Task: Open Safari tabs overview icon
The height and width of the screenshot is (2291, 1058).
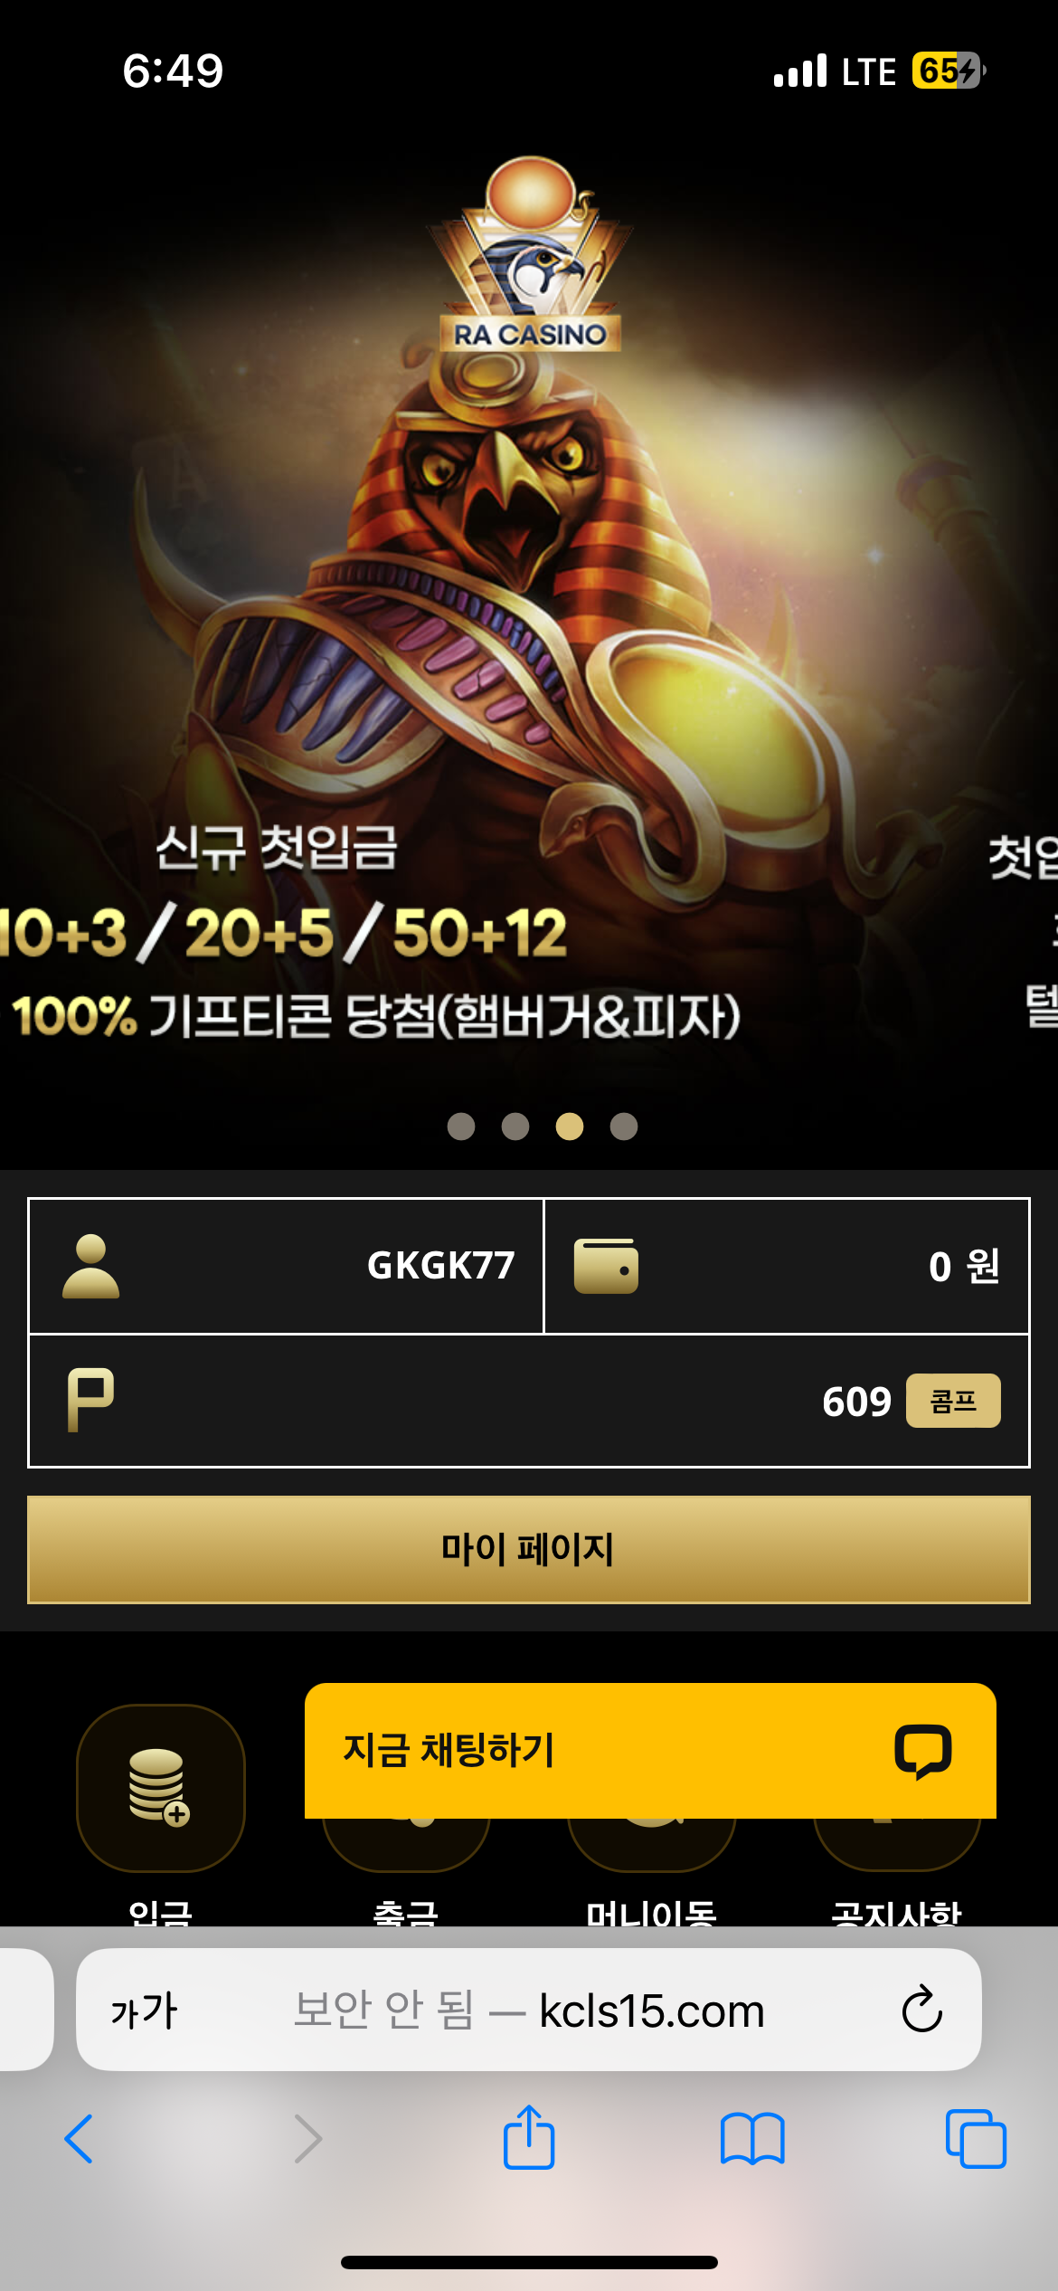Action: point(976,2139)
